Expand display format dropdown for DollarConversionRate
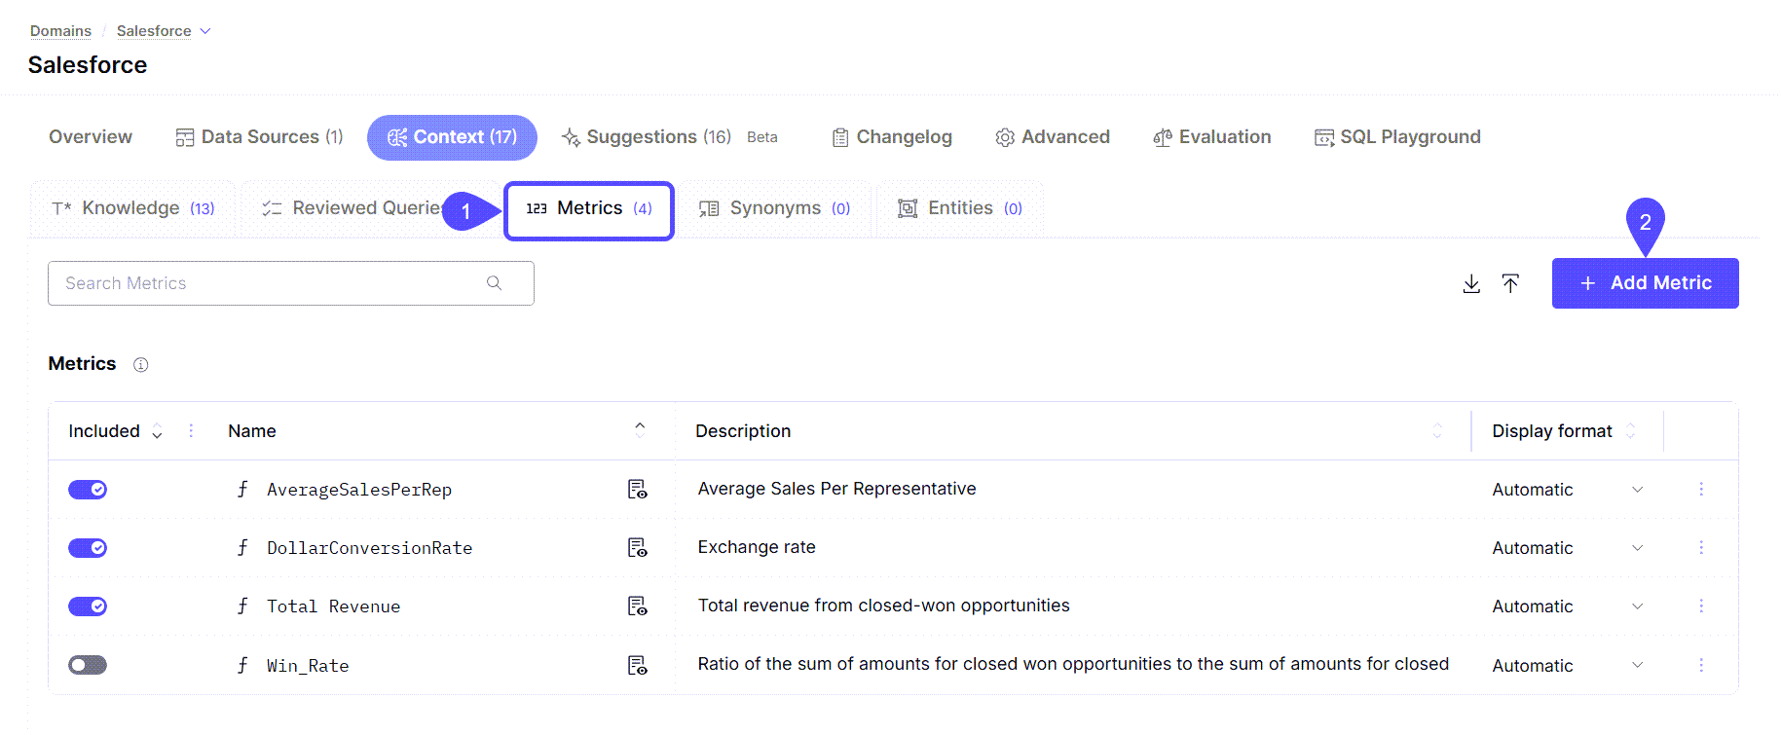 tap(1637, 548)
